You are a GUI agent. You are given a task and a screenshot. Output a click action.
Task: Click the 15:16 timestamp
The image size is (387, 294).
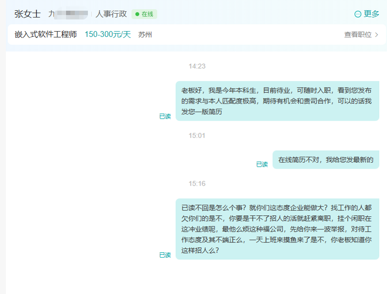[x=197, y=184]
